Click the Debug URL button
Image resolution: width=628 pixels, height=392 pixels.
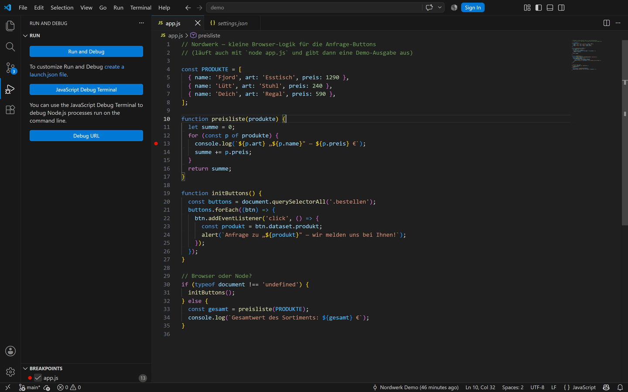[86, 136]
